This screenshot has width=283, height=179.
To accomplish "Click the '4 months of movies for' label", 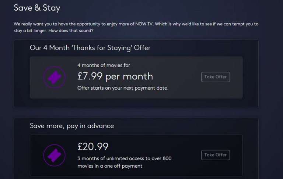I will [104, 65].
